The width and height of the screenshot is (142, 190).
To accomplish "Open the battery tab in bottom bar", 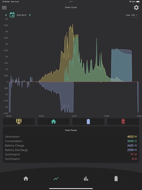I will point(116,178).
